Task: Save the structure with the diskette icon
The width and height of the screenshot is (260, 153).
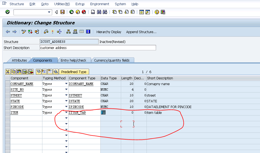Action: tap(62, 12)
